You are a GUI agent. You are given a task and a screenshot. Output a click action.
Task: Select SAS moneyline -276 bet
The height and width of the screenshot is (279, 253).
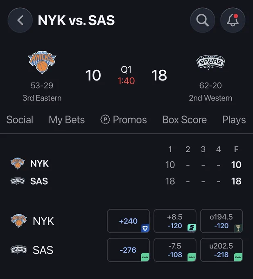click(x=129, y=250)
